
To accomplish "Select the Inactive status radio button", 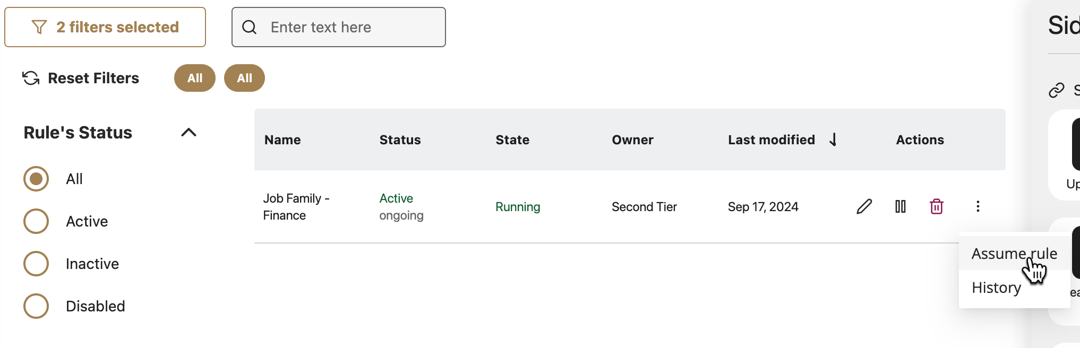I will pos(36,264).
